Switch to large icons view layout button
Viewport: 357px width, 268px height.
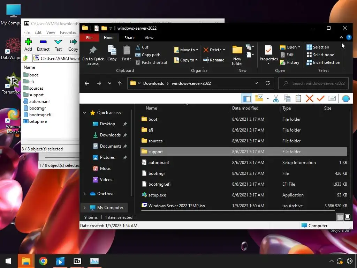(348, 217)
